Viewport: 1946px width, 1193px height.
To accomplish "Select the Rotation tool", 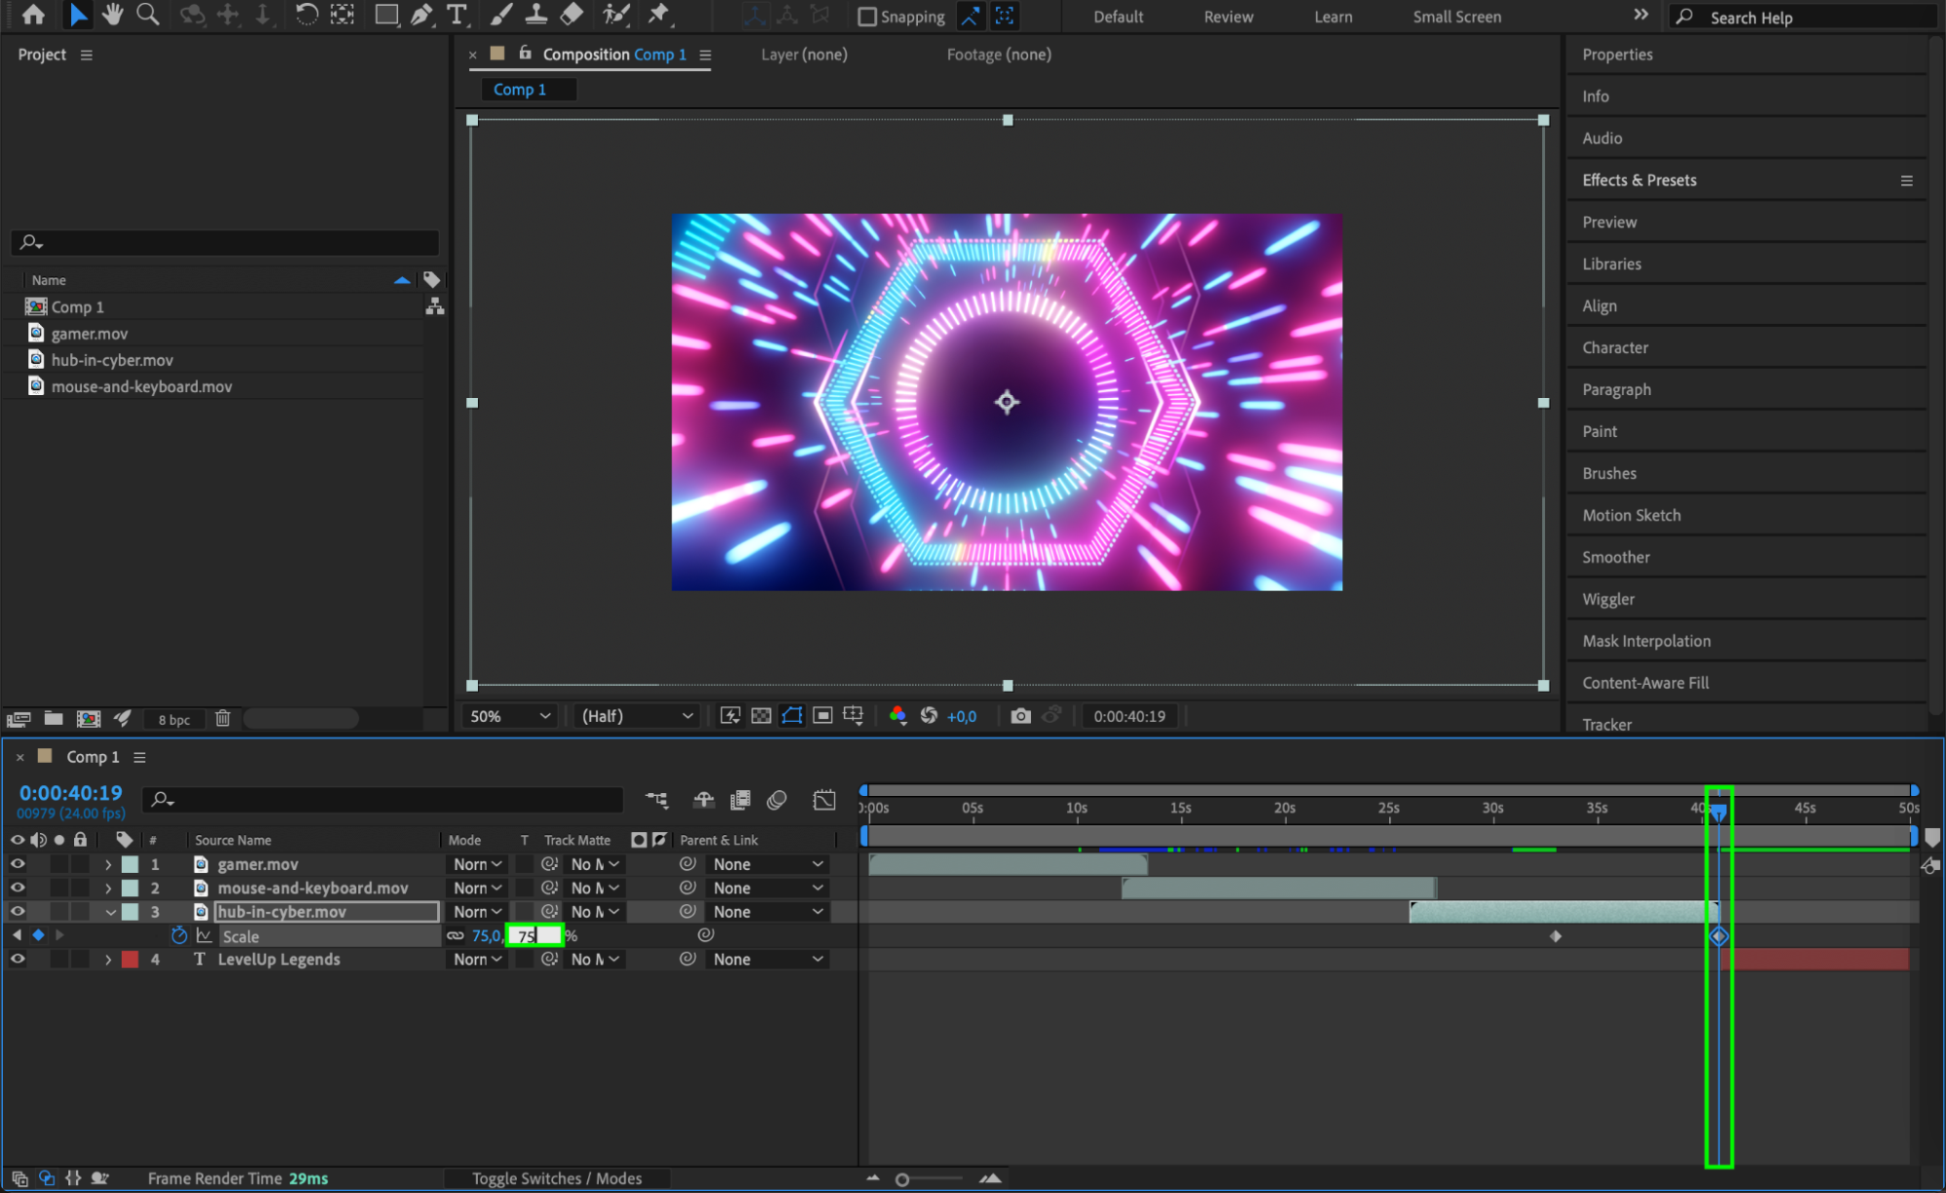I will click(x=306, y=15).
